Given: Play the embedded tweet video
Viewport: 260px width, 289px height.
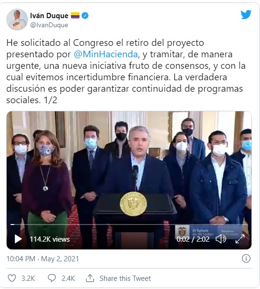Looking at the screenshot, I should (x=18, y=239).
